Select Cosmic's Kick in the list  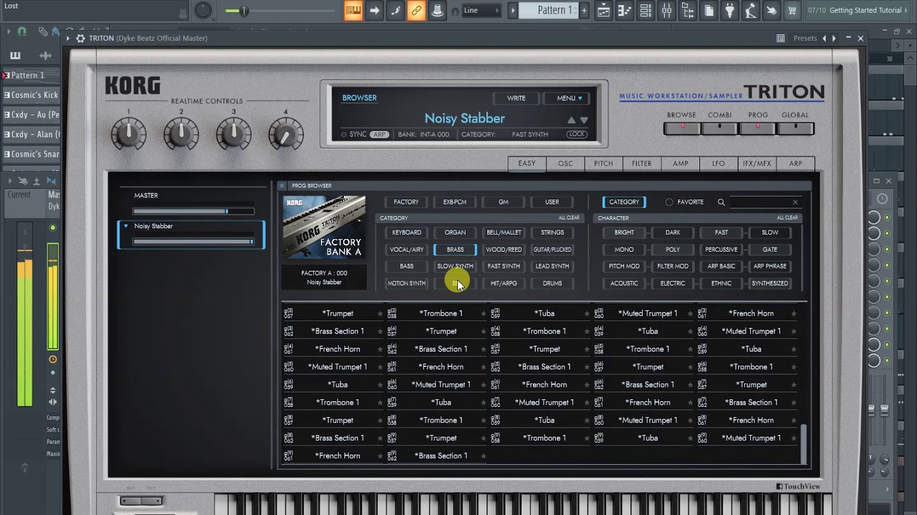pyautogui.click(x=32, y=95)
